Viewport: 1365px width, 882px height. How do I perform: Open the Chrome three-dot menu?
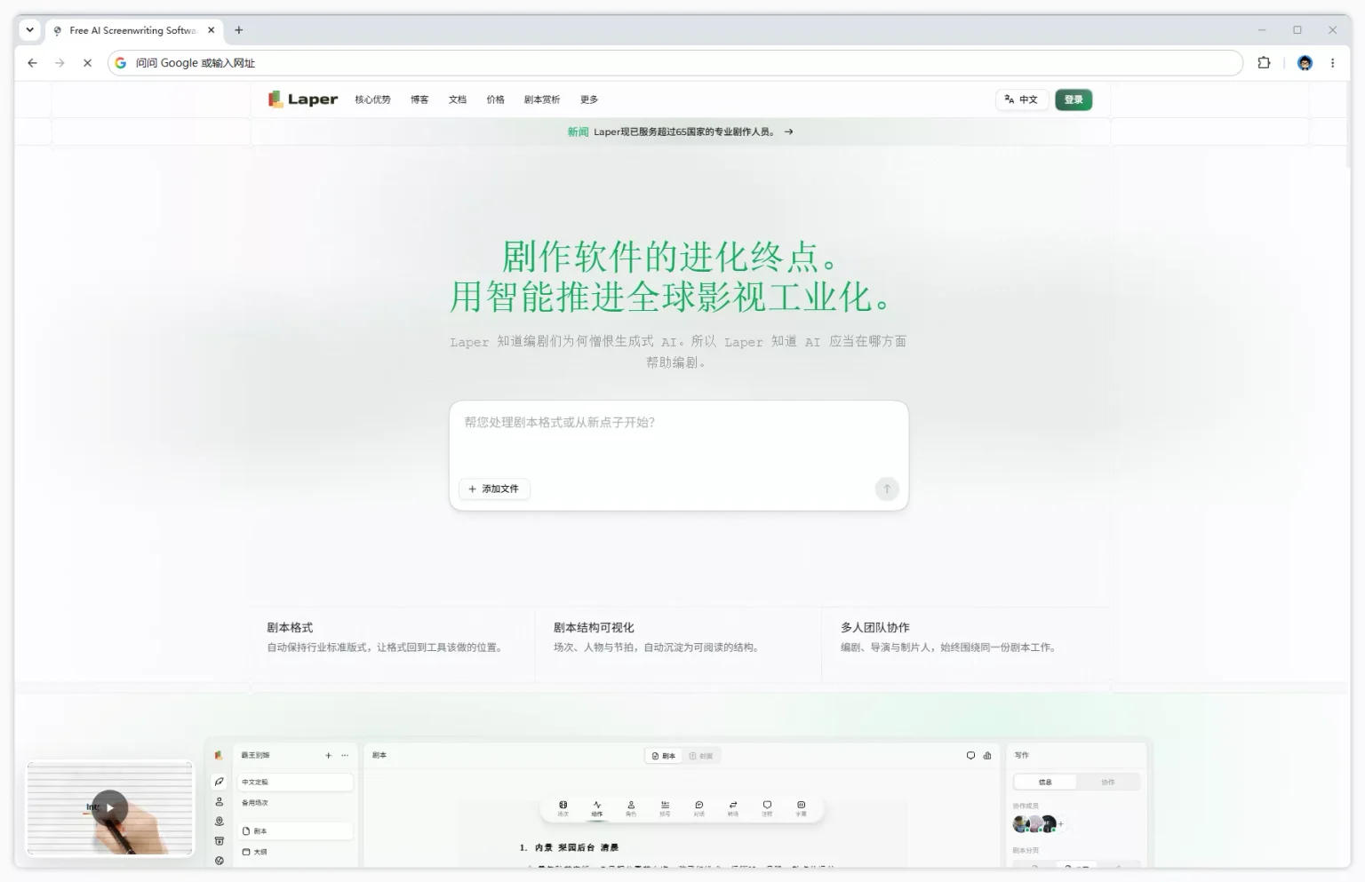pyautogui.click(x=1332, y=63)
